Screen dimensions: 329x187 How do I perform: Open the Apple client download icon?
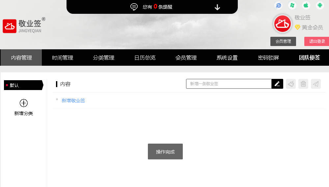[x=306, y=5]
